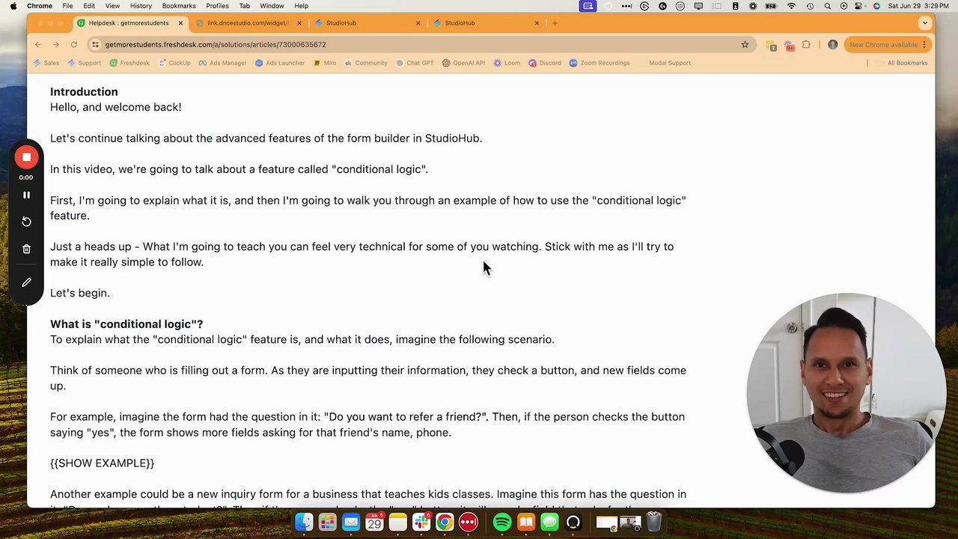Screen dimensions: 958x539
Task: Switch to the second StudioHub tab
Action: click(x=486, y=23)
